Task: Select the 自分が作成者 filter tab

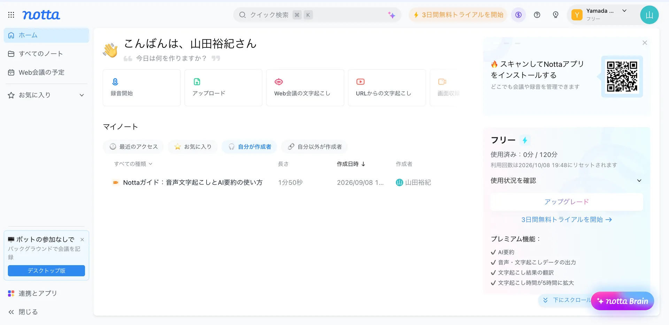Action: [249, 147]
